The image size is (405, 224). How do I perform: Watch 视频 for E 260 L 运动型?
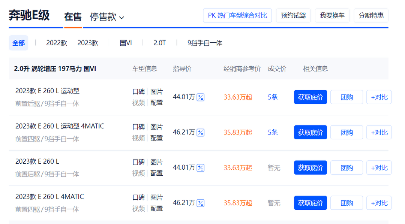[138, 103]
